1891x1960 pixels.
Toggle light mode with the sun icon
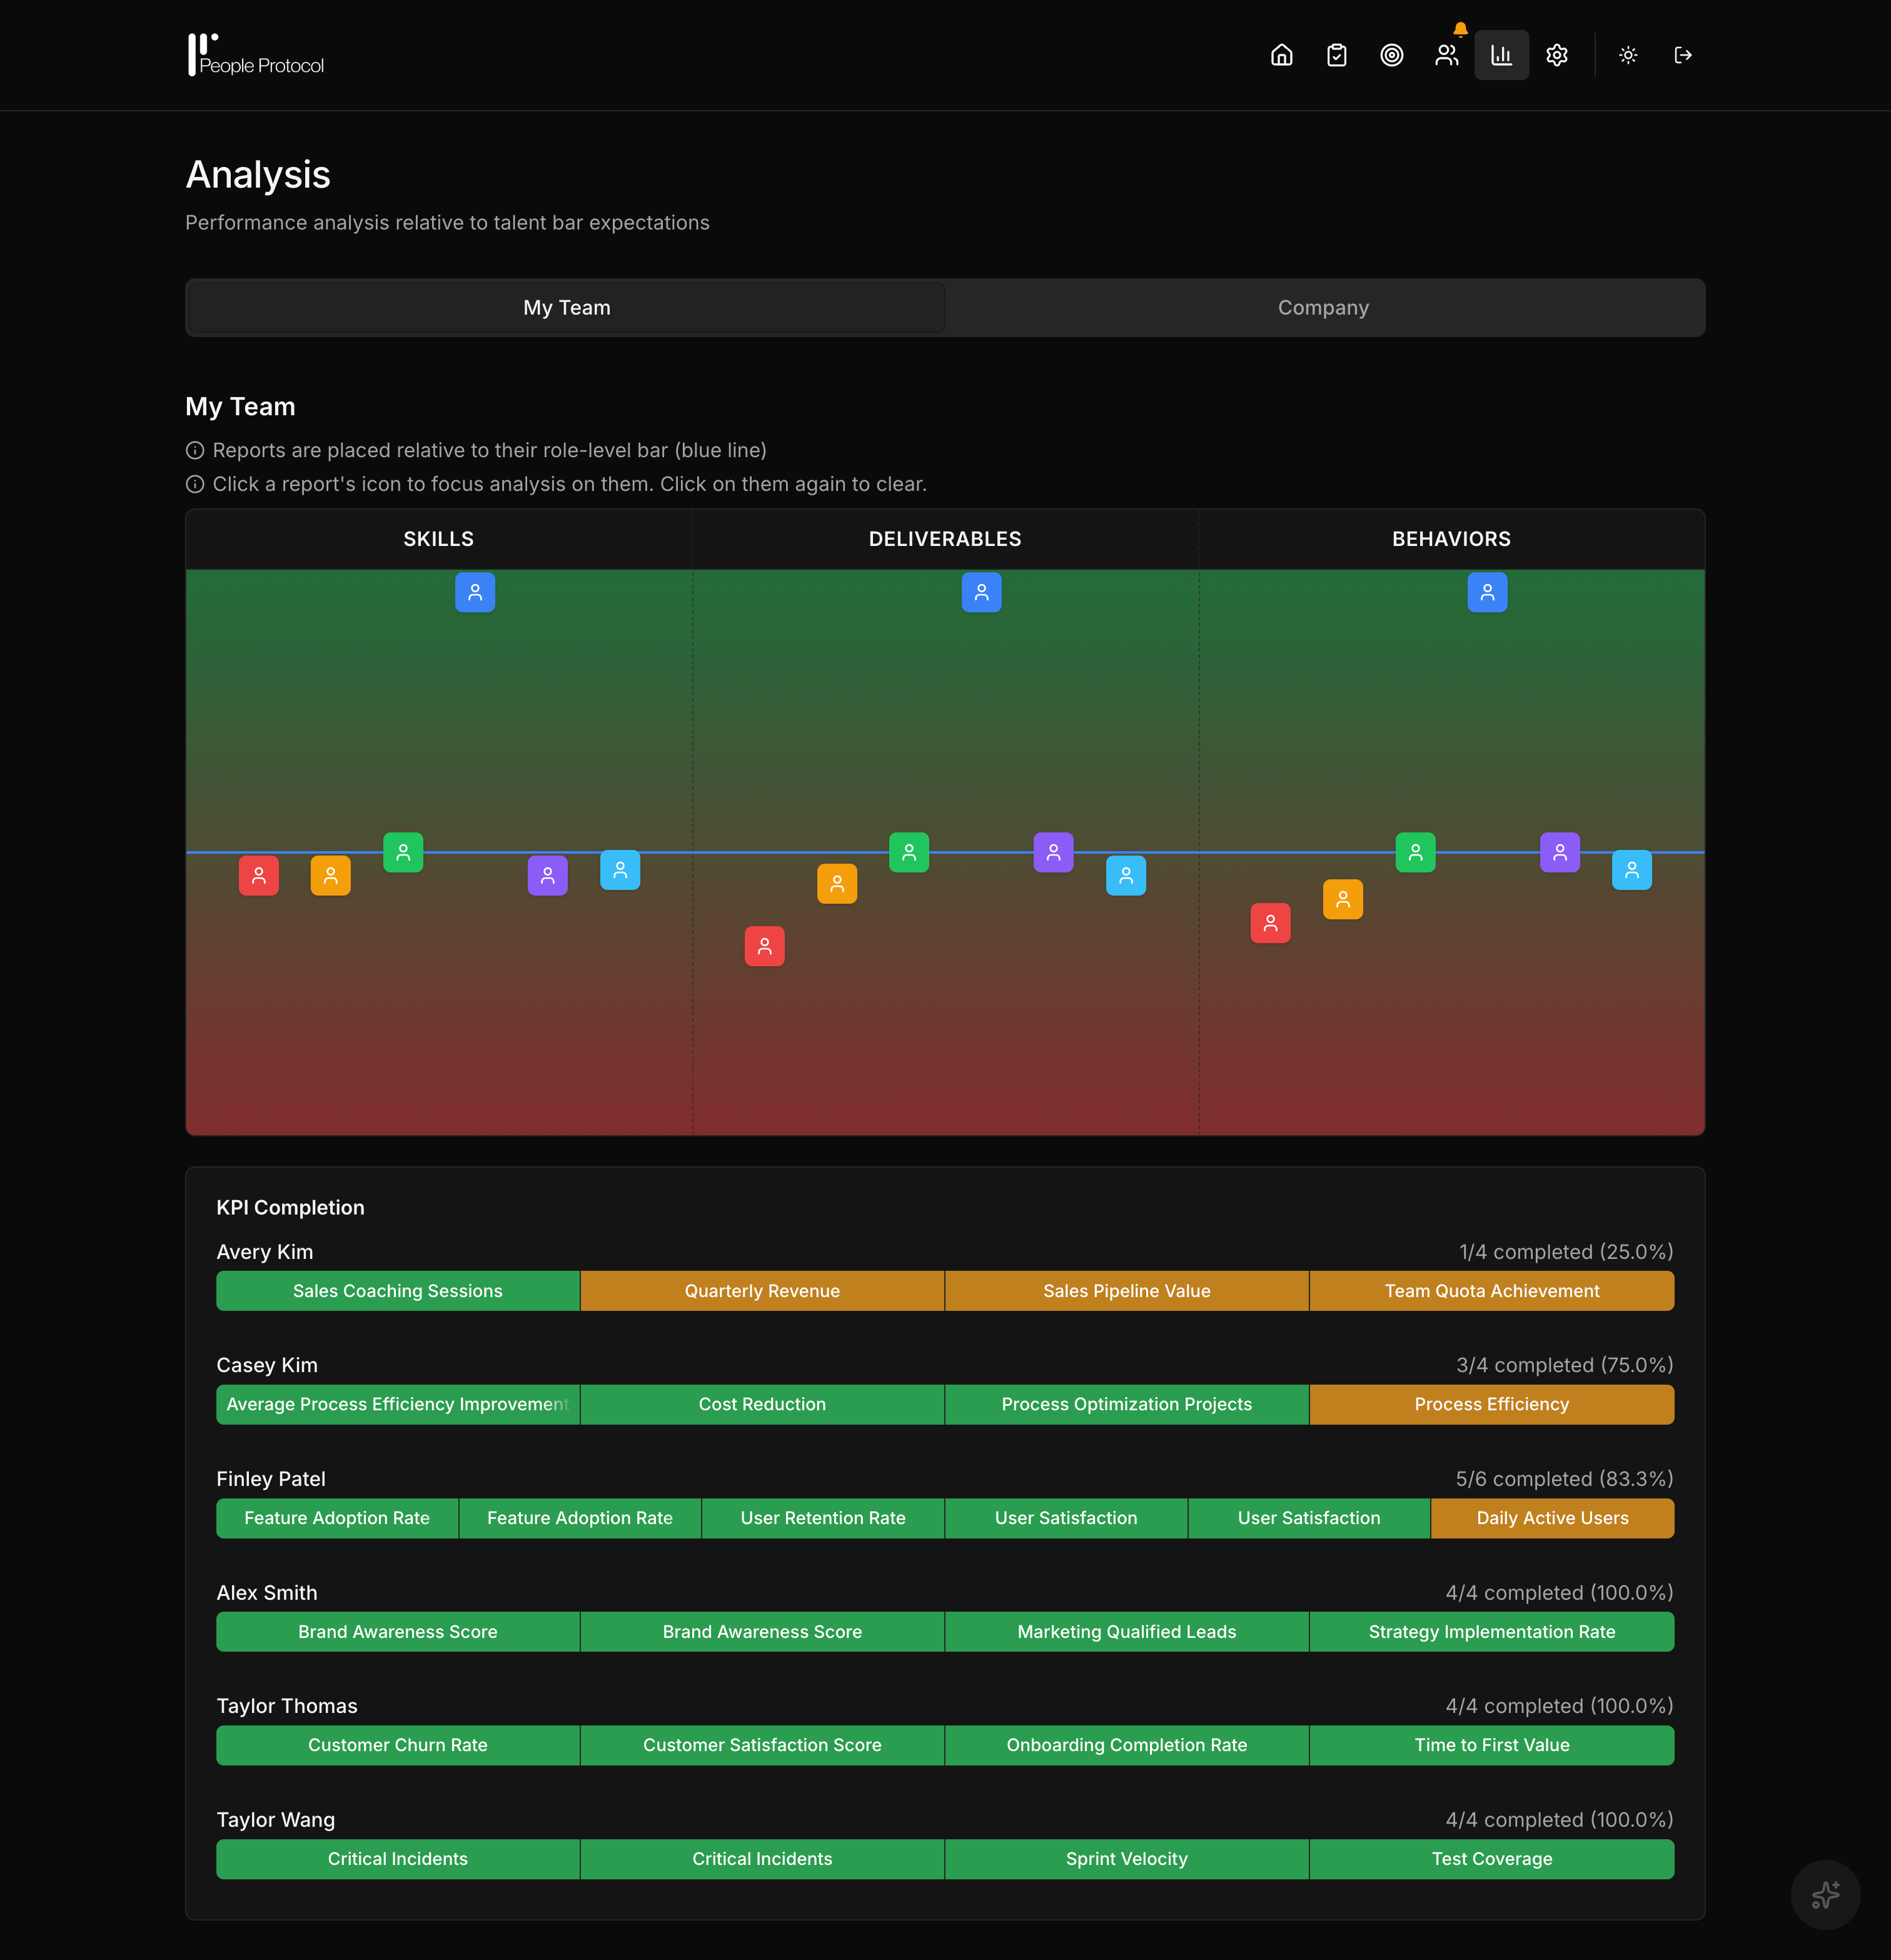click(x=1628, y=55)
